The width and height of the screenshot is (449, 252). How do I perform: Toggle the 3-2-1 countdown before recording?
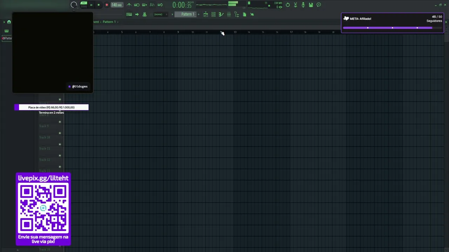pos(152,5)
